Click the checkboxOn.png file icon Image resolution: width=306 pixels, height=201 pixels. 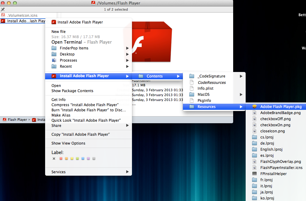pyautogui.click(x=254, y=125)
